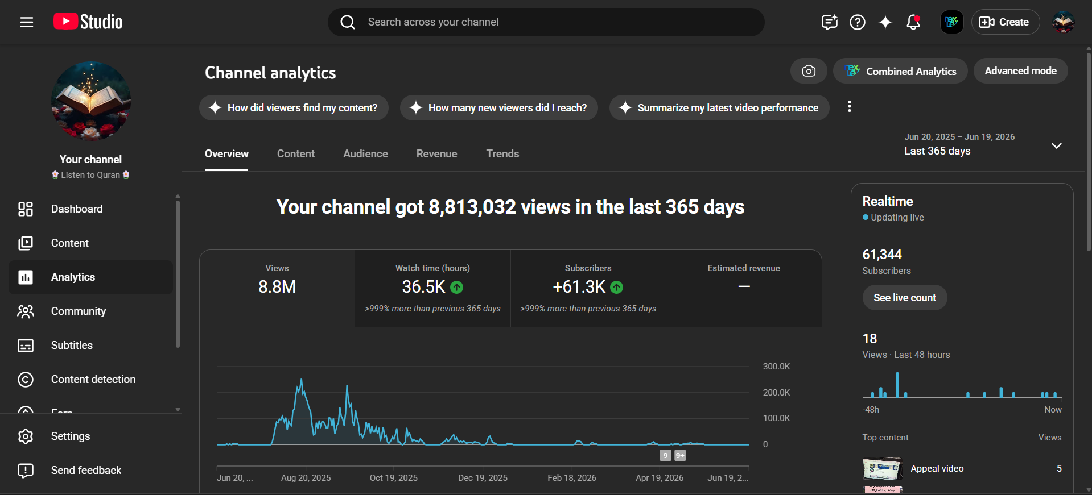1092x495 pixels.
Task: Click the 9+ video marker on the chart
Action: click(x=680, y=455)
